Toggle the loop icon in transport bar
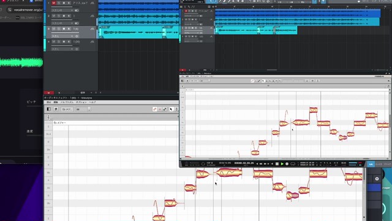 293,164
